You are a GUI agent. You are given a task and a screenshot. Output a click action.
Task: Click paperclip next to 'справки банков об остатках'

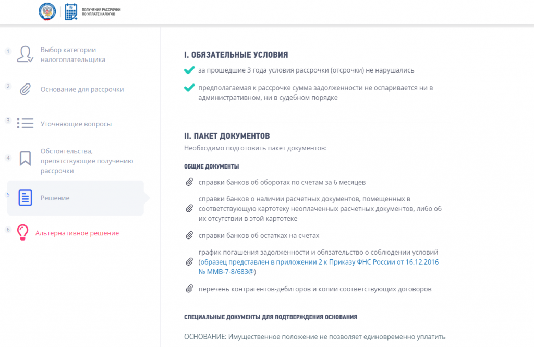189,235
